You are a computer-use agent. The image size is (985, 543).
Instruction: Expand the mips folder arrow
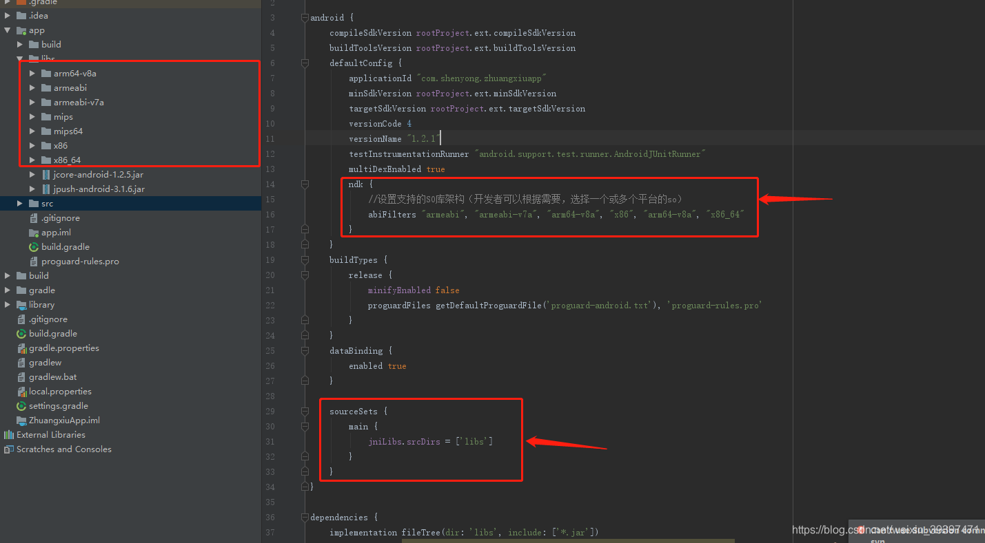(x=32, y=116)
